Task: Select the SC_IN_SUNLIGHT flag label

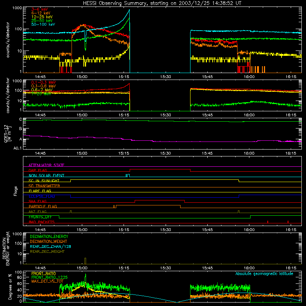Action: [44, 181]
